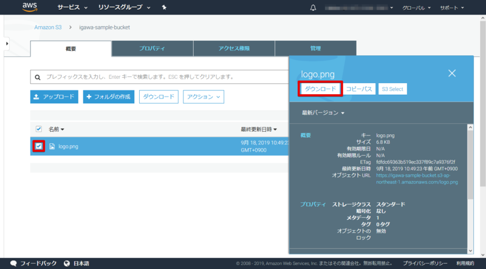
Task: Click the panel scroll up arrow
Action: point(470,127)
